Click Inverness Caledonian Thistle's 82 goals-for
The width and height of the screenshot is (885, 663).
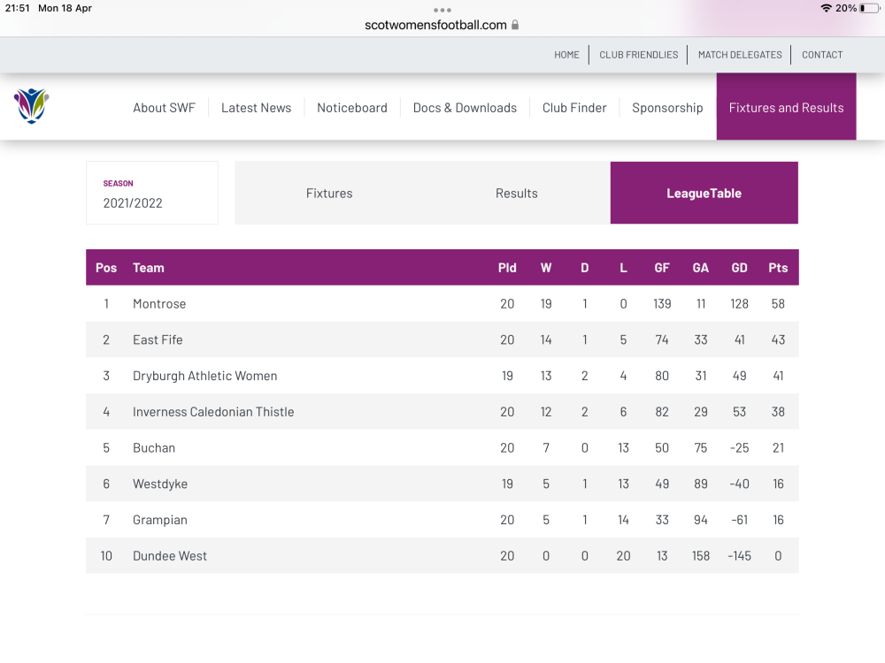pos(662,412)
